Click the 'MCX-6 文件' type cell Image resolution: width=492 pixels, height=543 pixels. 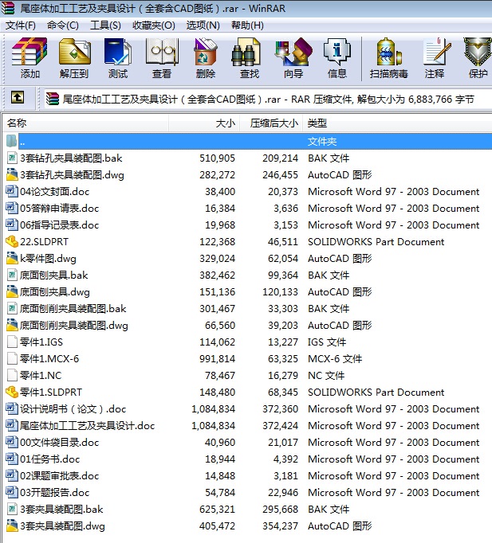pyautogui.click(x=335, y=358)
